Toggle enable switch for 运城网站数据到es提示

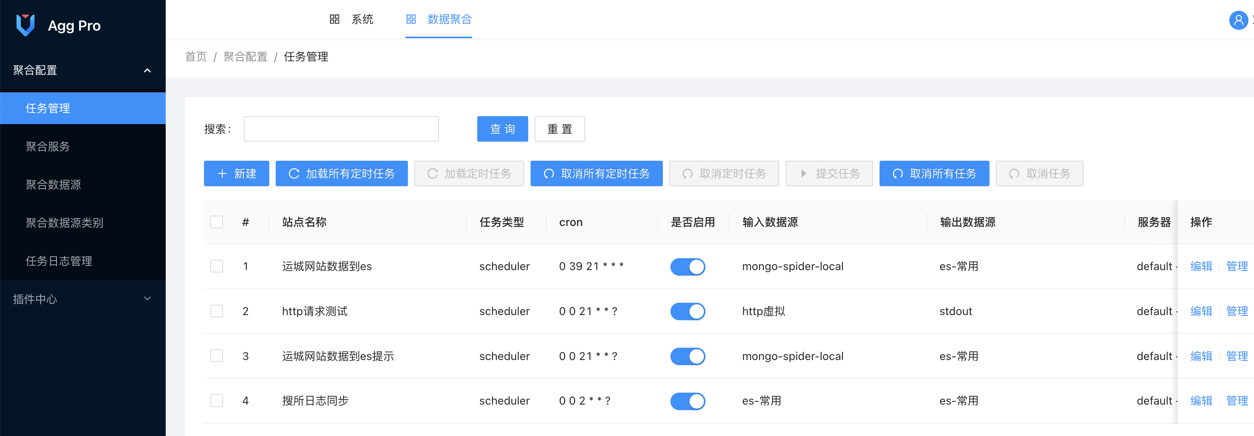(x=688, y=356)
